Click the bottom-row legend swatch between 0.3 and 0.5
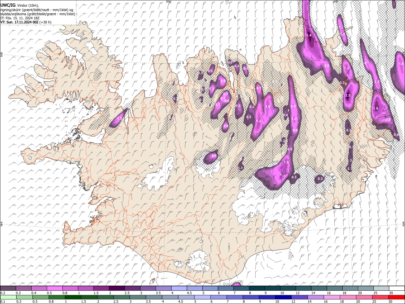The width and height of the screenshot is (405, 304). (24, 297)
